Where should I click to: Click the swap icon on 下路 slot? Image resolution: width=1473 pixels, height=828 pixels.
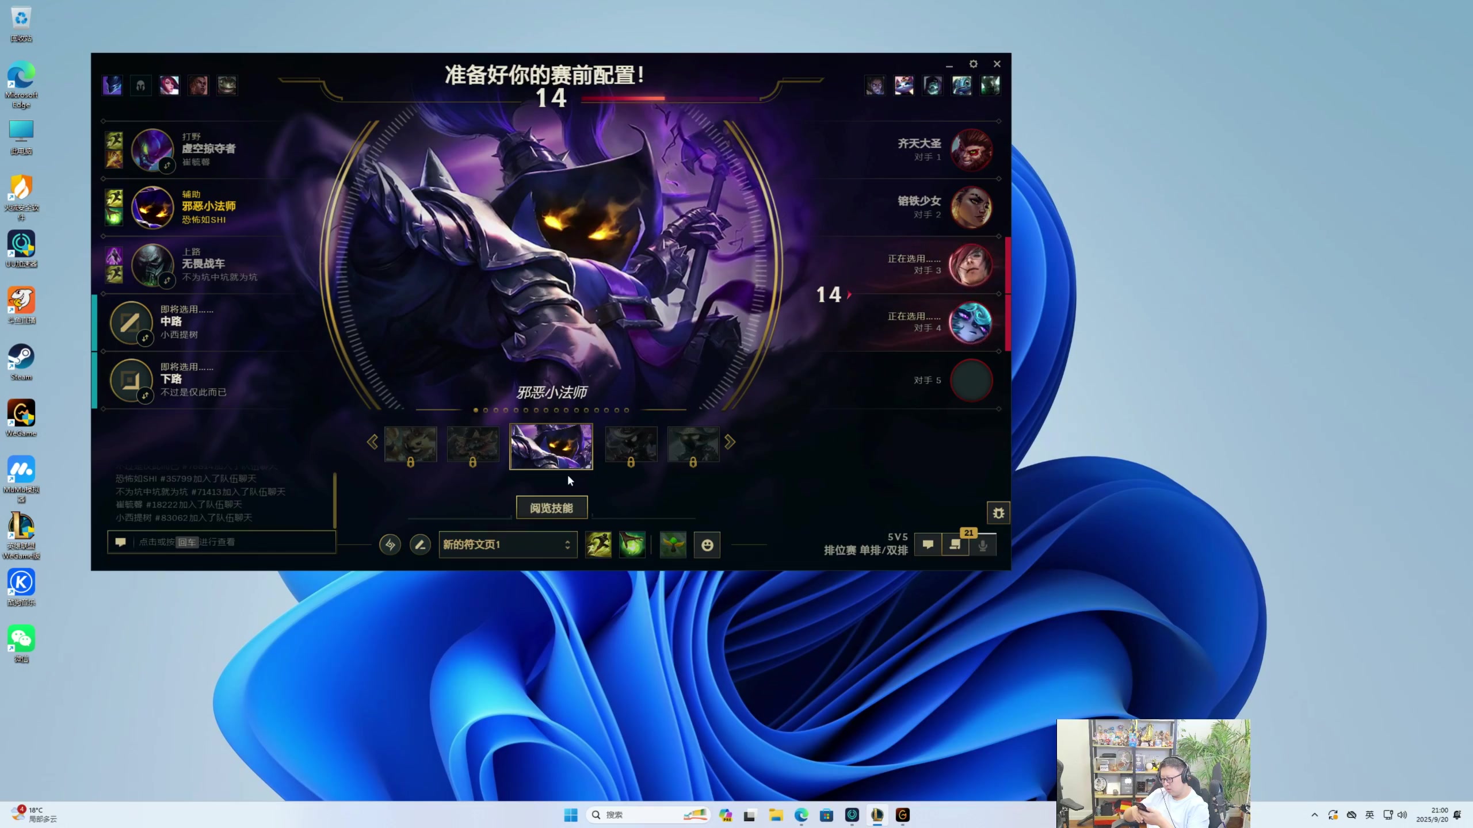(x=145, y=396)
